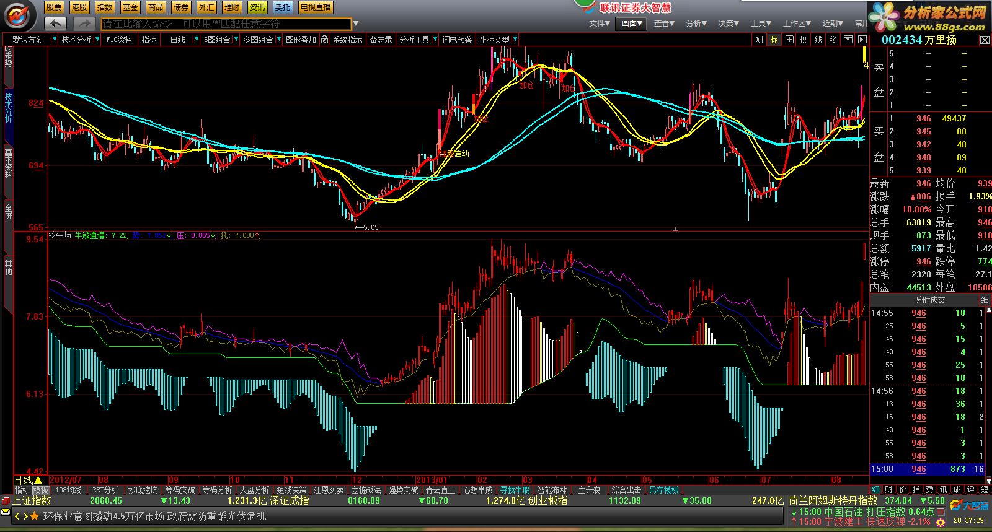This screenshot has width=992, height=532.
Task: Click the 权 ex-rights adjustment icon
Action: 804,40
